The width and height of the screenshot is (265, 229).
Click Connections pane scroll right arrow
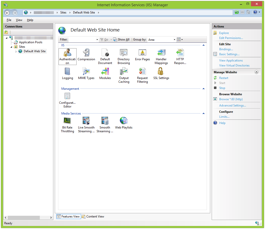click(51, 218)
